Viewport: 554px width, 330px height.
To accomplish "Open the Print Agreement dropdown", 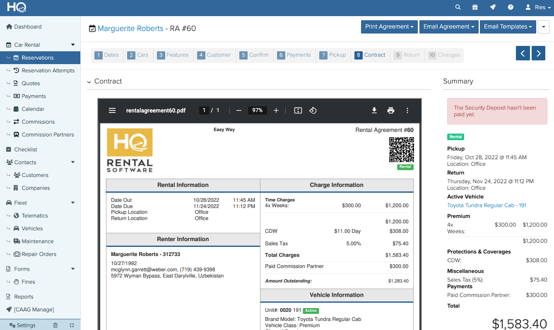I will [389, 27].
